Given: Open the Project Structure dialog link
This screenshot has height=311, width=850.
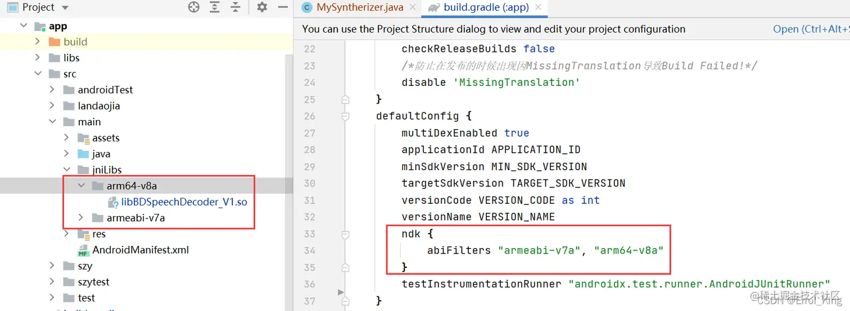Looking at the screenshot, I should [x=811, y=29].
